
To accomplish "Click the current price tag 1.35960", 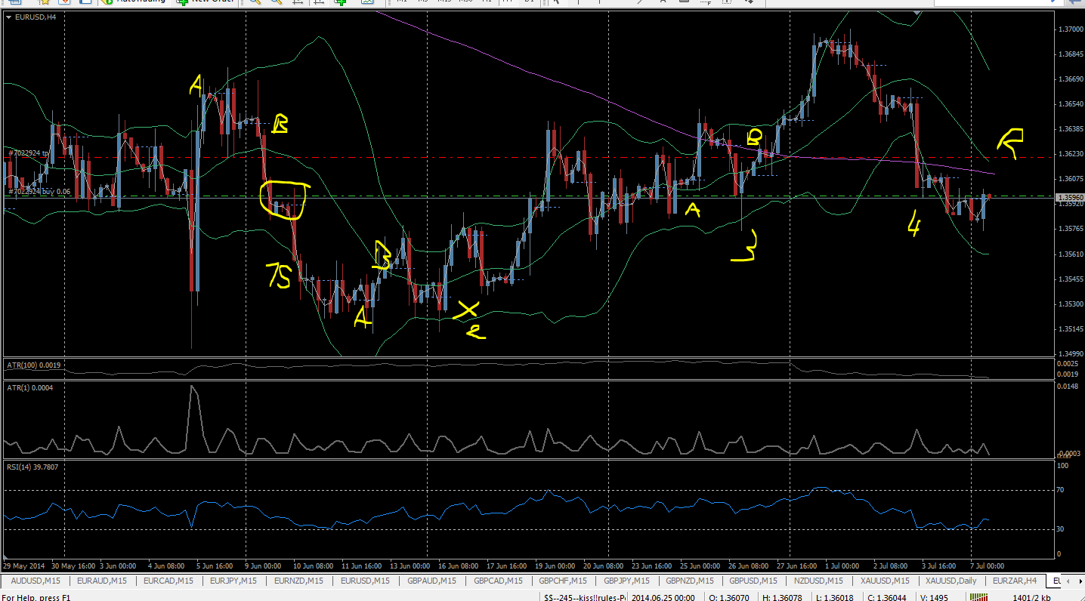I will coord(1070,197).
